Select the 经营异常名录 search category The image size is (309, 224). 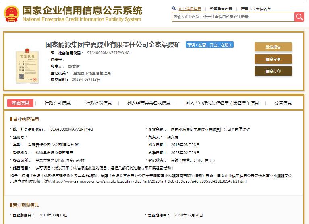[x=221, y=8]
